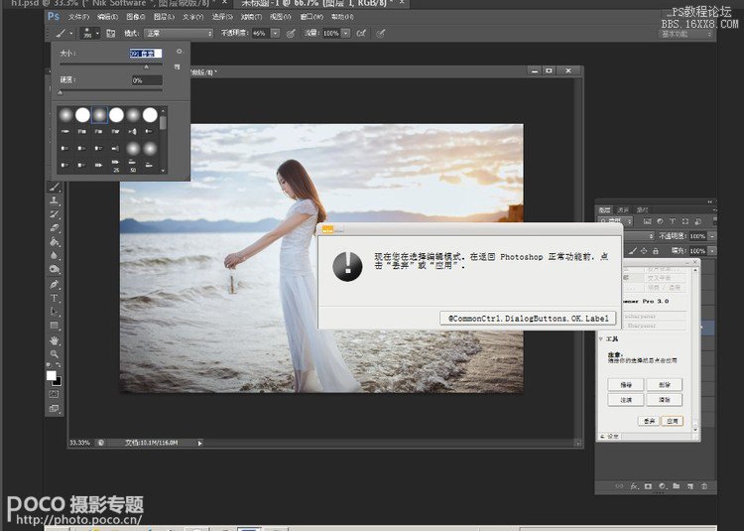Image resolution: width=744 pixels, height=531 pixels.
Task: Click the Delete layer trash icon
Action: click(704, 486)
